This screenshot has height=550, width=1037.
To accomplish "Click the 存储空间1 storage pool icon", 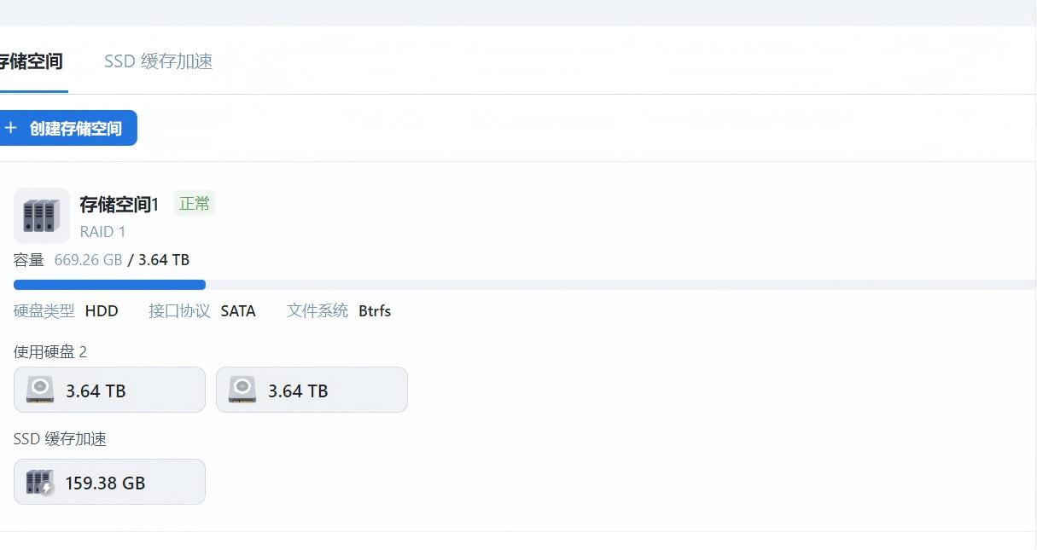I will coord(41,216).
